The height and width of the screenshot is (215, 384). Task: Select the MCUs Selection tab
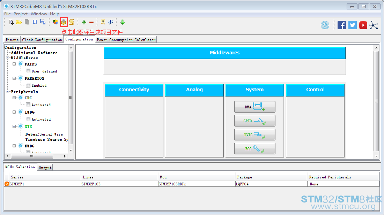(20, 167)
